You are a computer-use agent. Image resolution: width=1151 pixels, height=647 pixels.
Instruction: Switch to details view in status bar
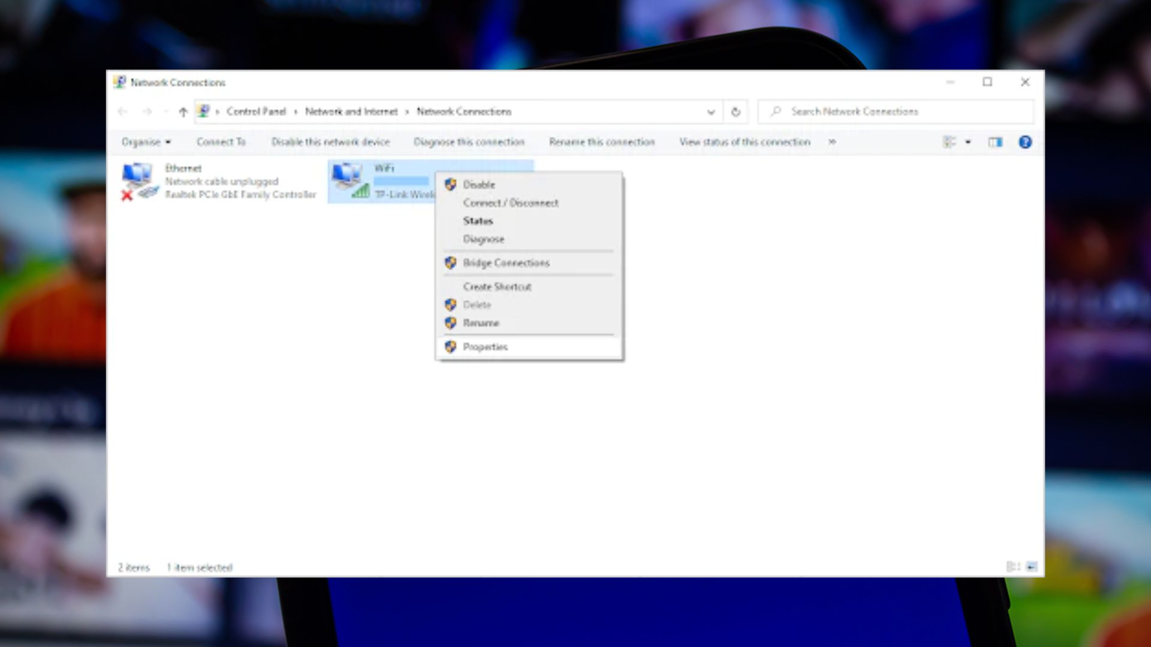(x=1013, y=567)
